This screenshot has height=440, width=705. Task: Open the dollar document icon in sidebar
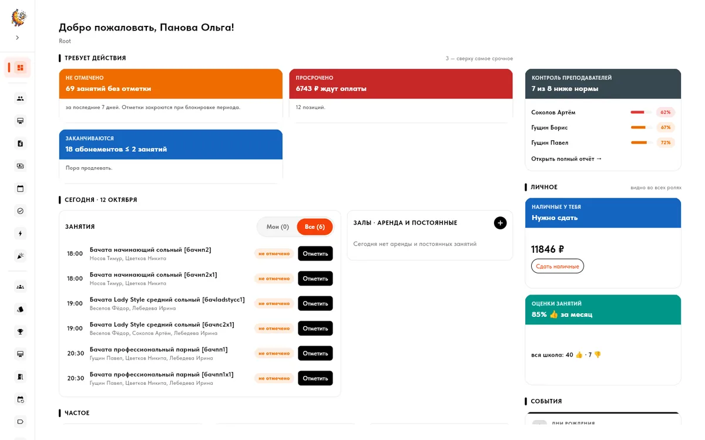coord(20,143)
